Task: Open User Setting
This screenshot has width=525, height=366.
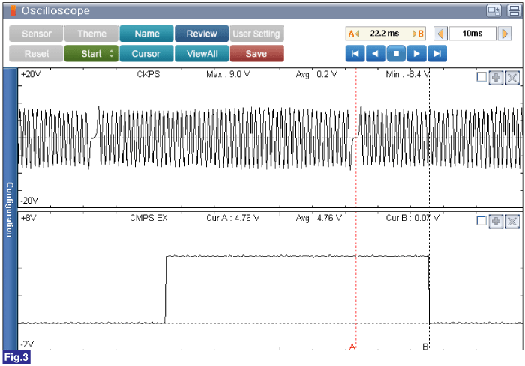Action: (256, 34)
